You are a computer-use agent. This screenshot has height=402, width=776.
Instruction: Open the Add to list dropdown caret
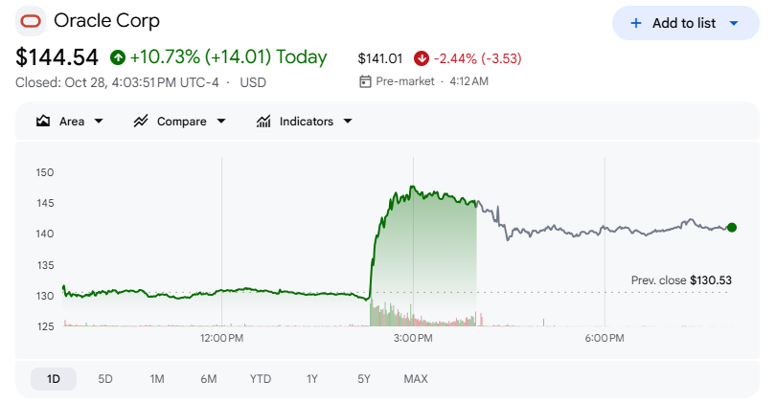tap(734, 23)
